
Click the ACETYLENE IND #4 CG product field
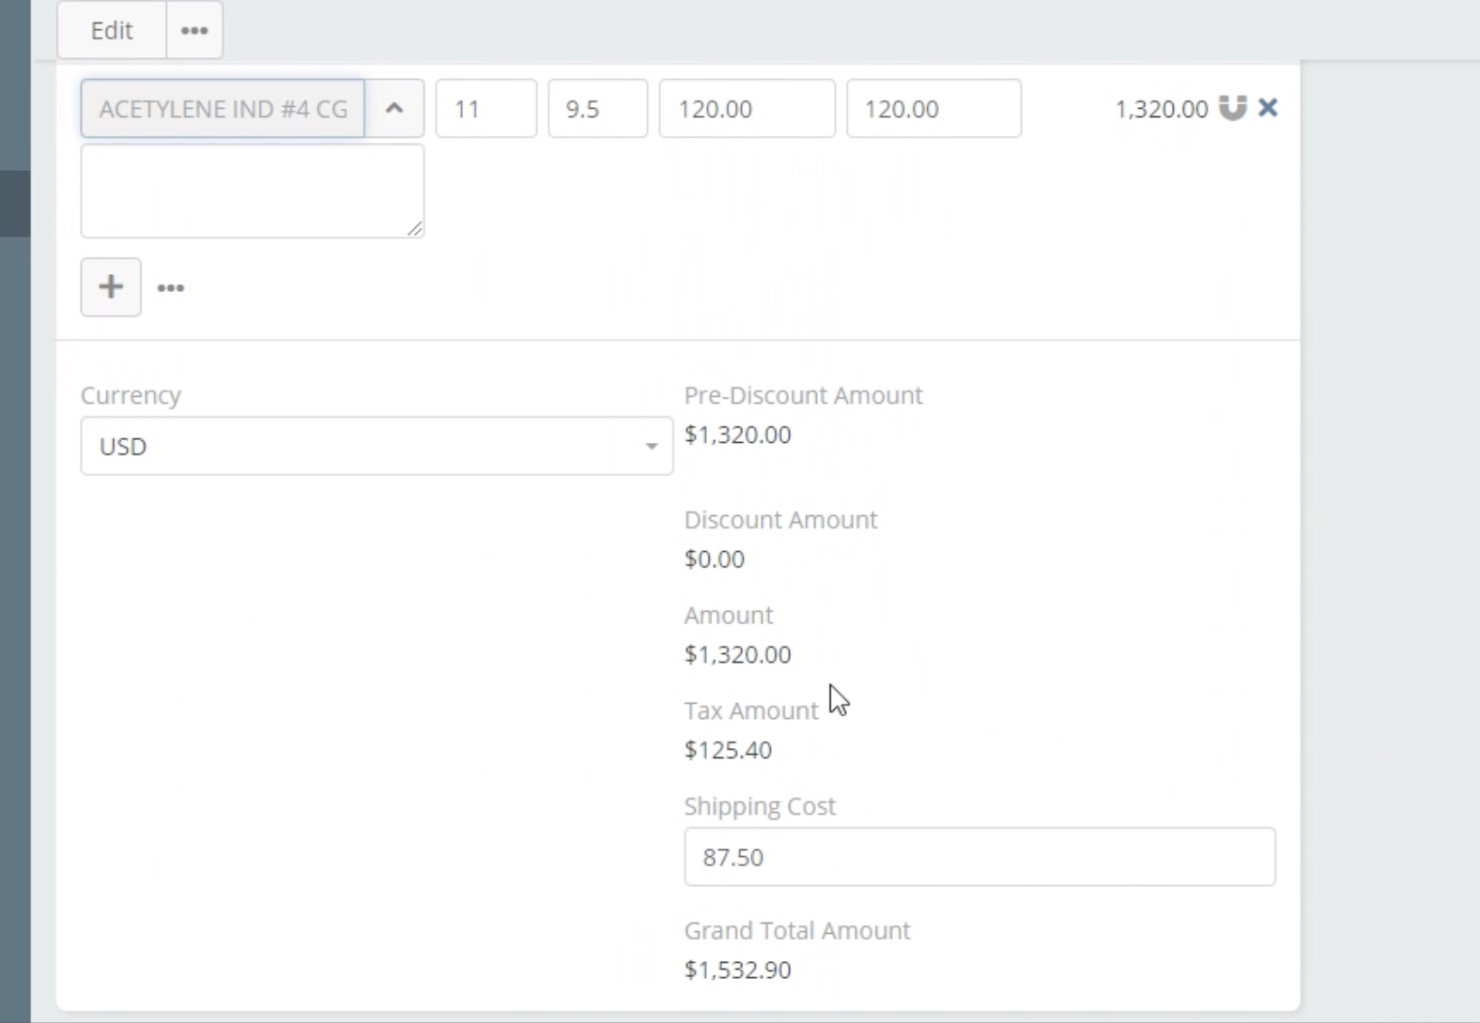coord(223,109)
